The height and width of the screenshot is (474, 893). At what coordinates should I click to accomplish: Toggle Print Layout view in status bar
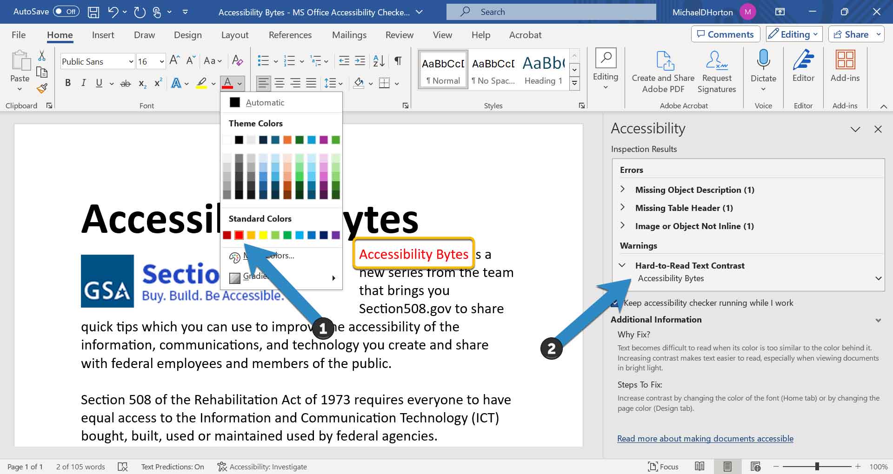[x=727, y=467]
